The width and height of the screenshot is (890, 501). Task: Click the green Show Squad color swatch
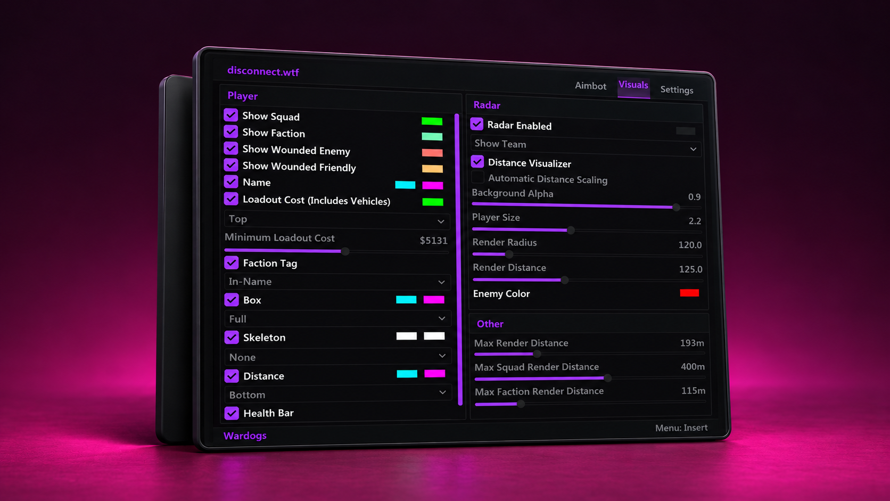click(432, 121)
